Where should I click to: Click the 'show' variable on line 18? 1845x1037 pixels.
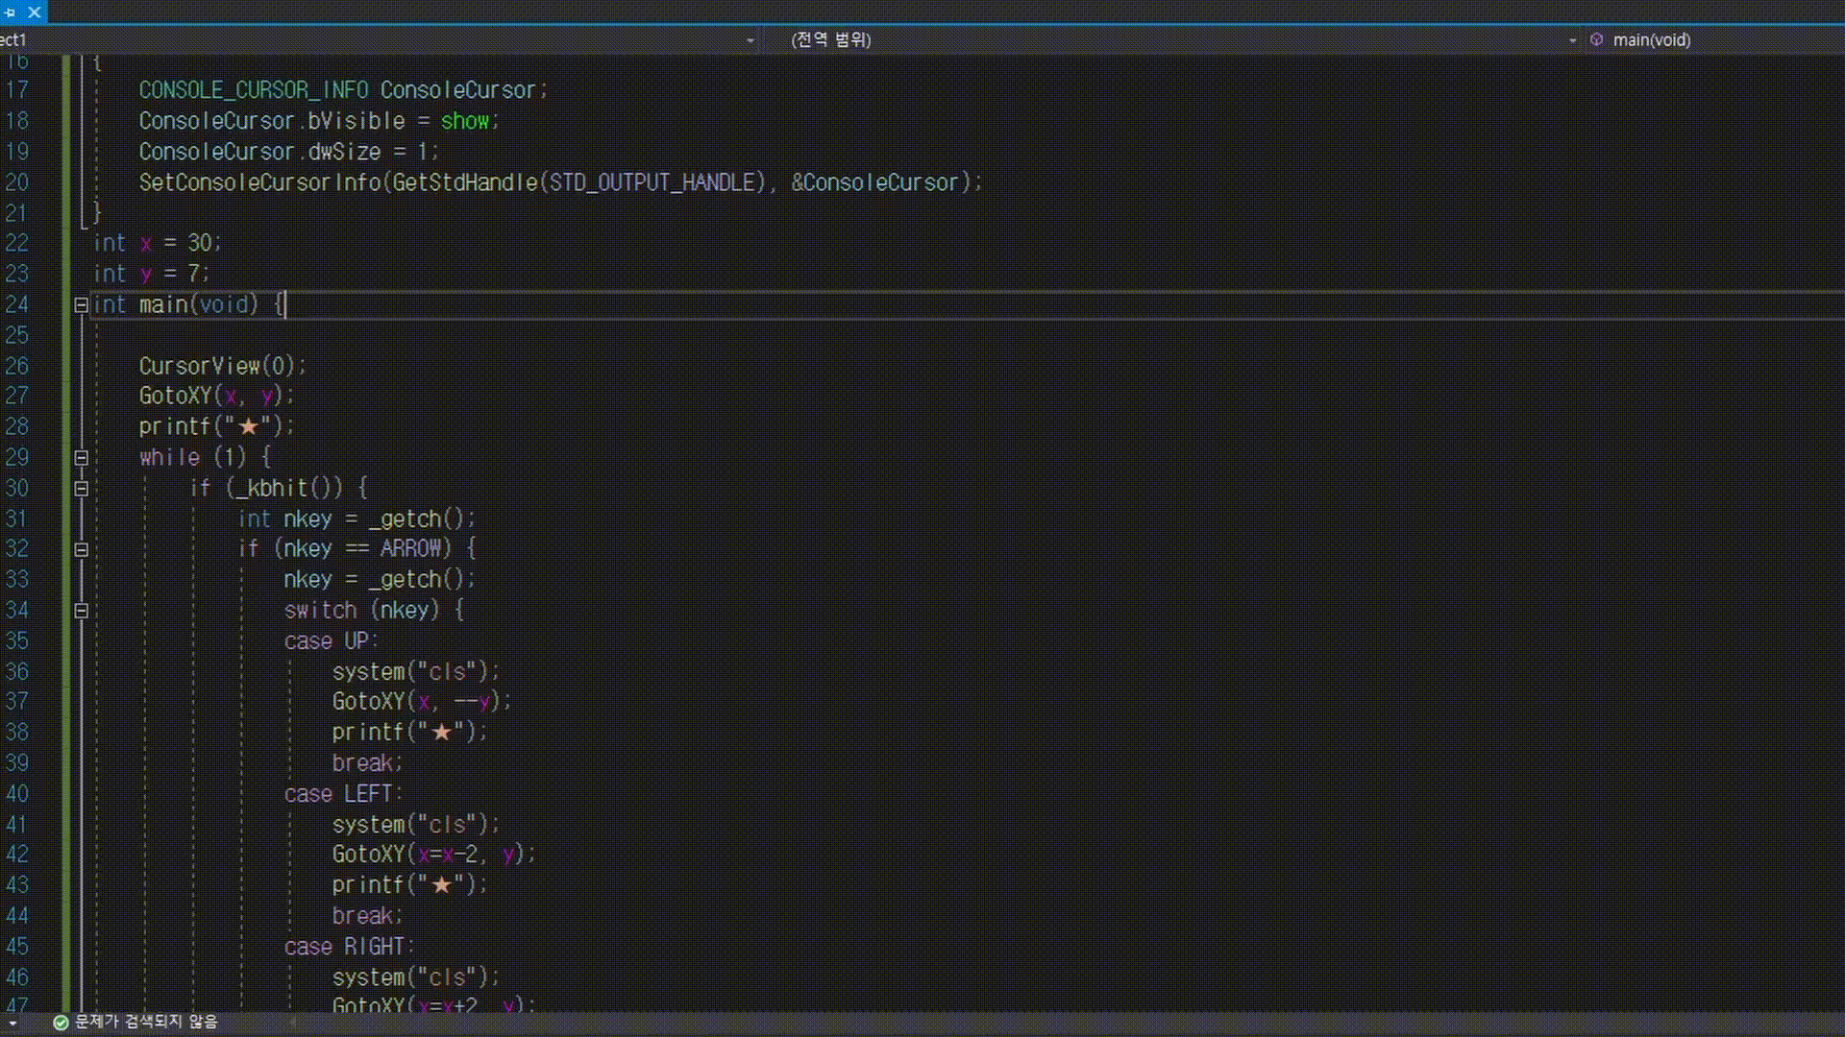pyautogui.click(x=465, y=121)
